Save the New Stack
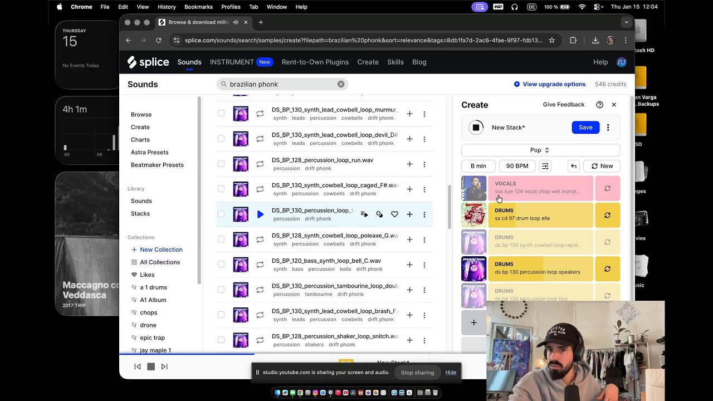713x401 pixels. [x=585, y=128]
